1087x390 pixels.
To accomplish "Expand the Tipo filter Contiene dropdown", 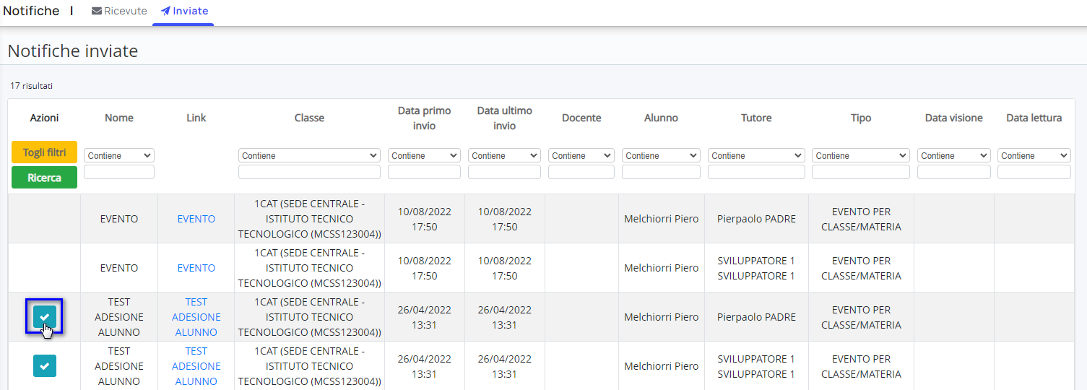I will pyautogui.click(x=861, y=155).
